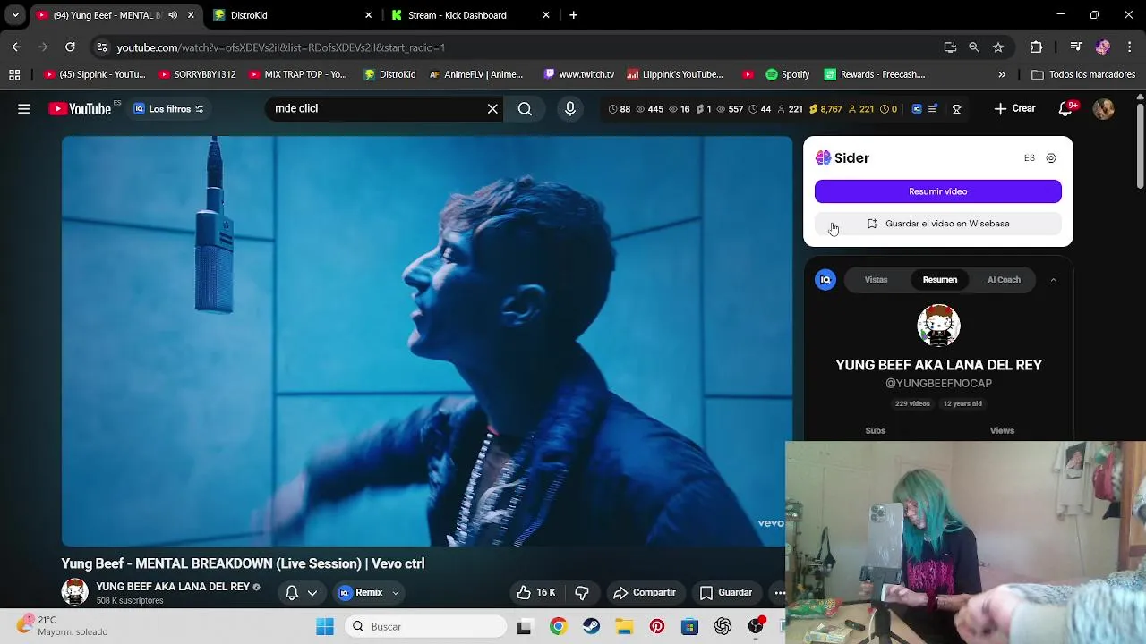The width and height of the screenshot is (1146, 644).
Task: Open Chrome tab search dropdown arrow
Action: (15, 15)
